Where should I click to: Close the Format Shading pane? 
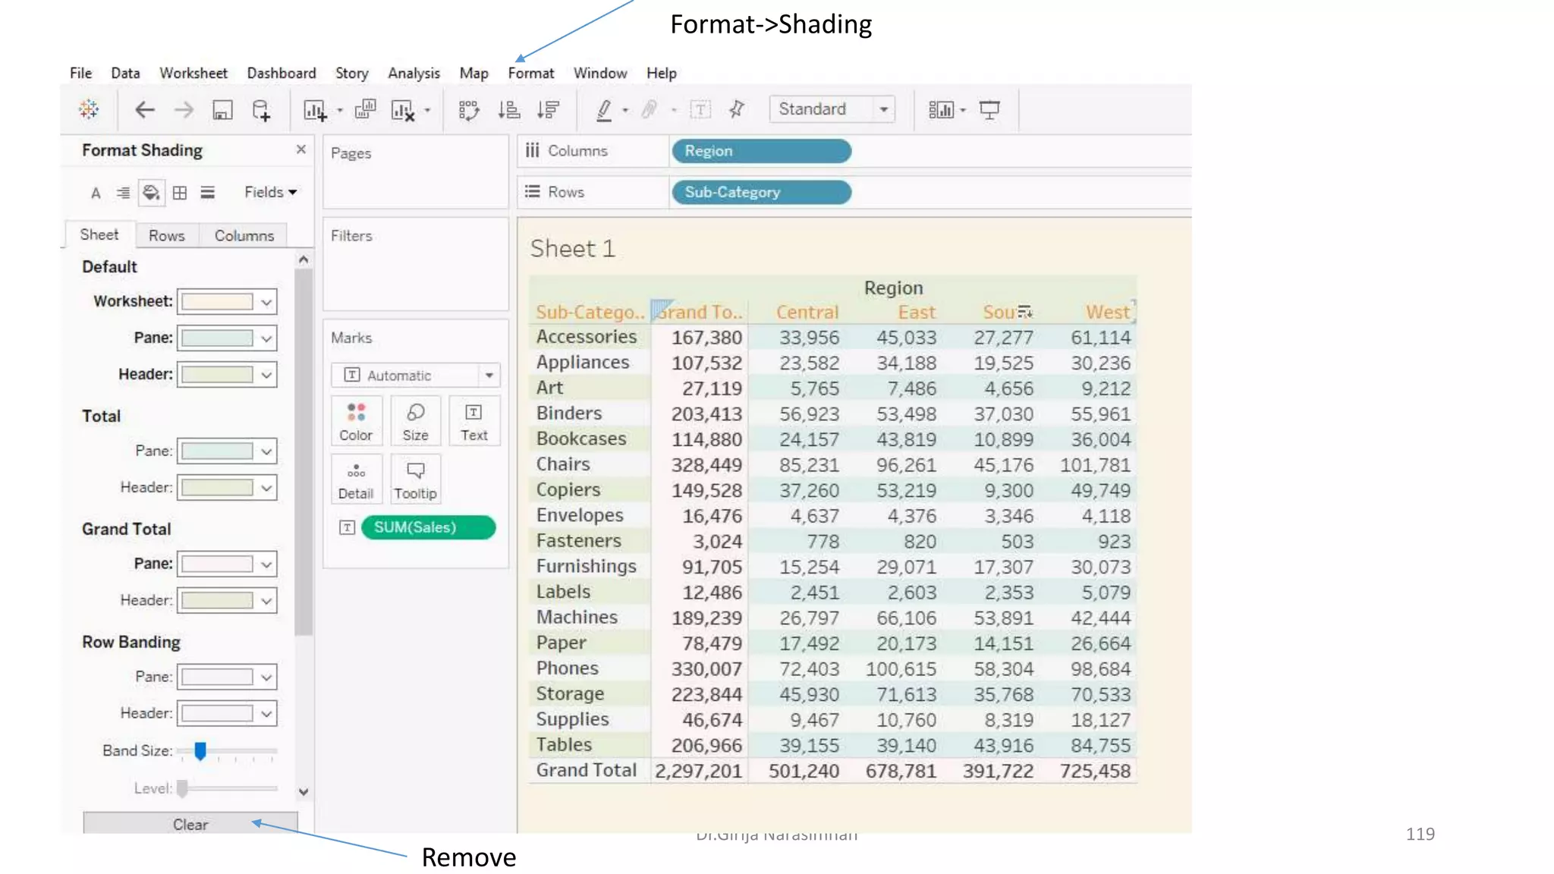click(x=301, y=149)
